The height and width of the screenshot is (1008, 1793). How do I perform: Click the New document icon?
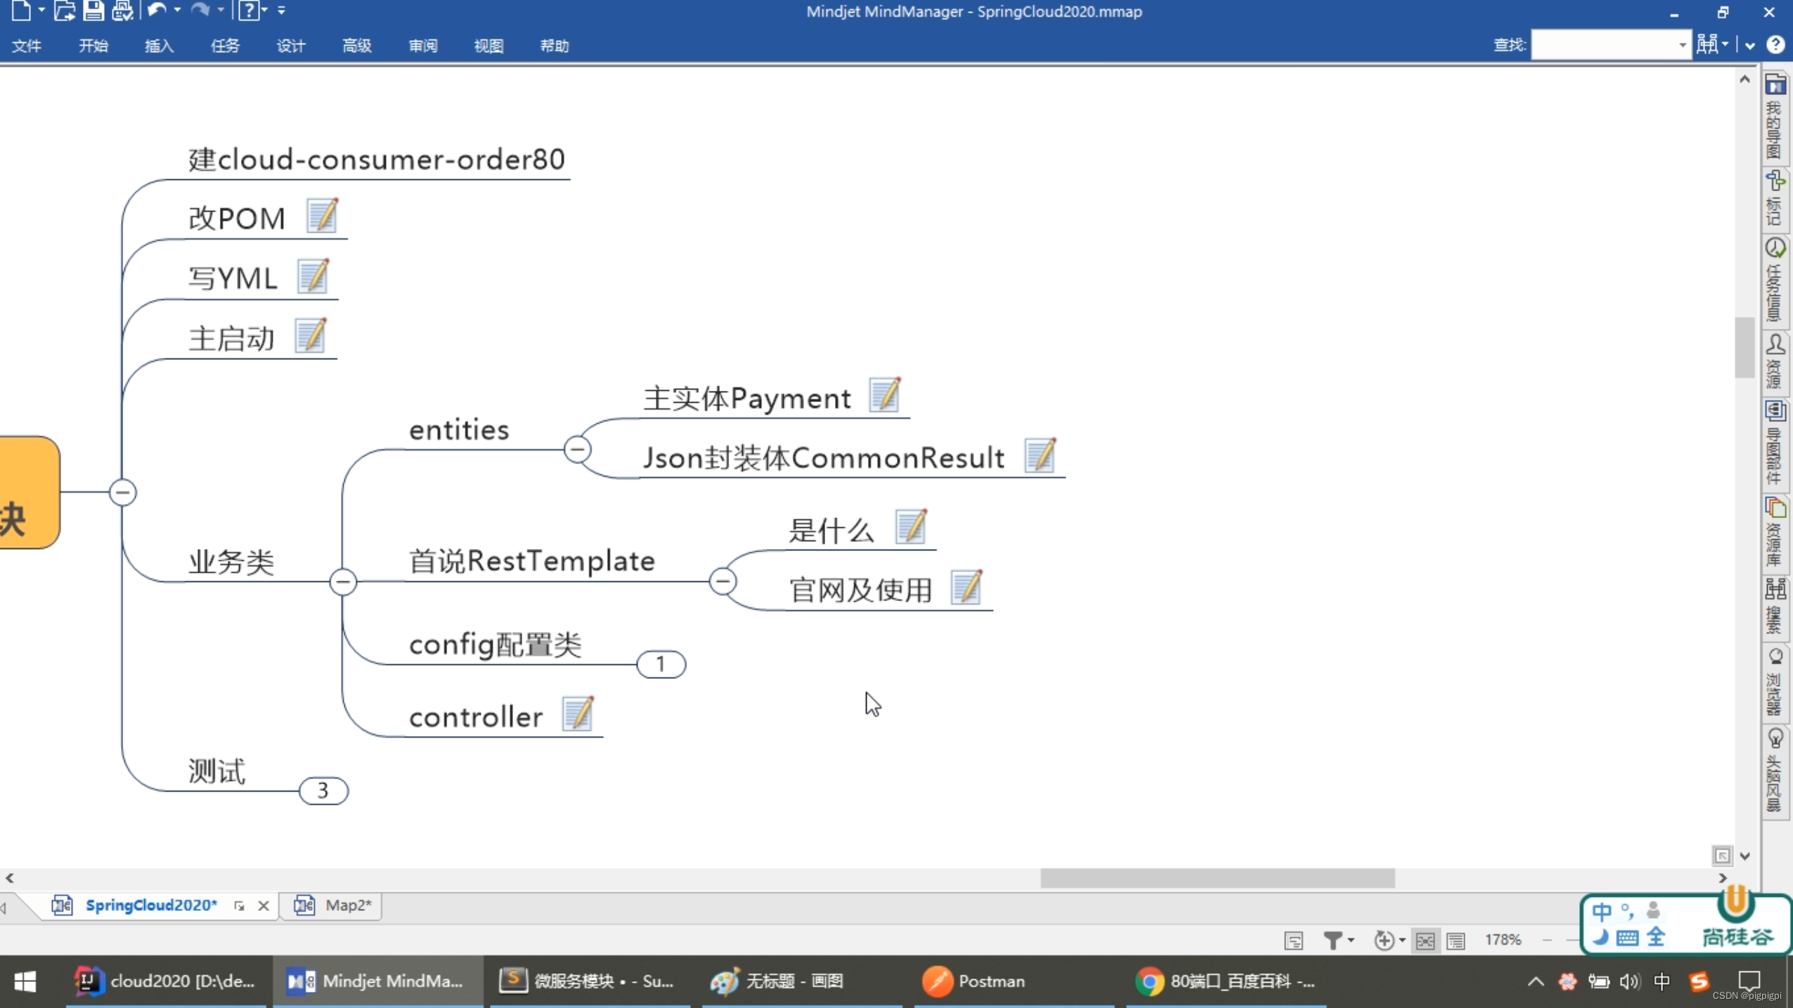tap(21, 11)
